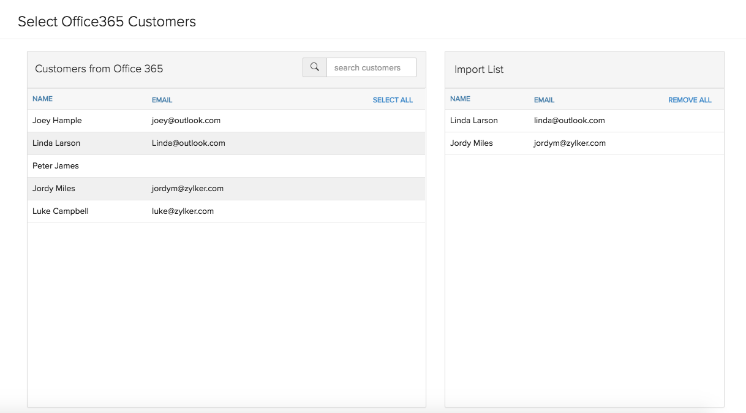Viewport: 746px width, 413px height.
Task: Select Joey Hample from the customer list
Action: pos(57,120)
